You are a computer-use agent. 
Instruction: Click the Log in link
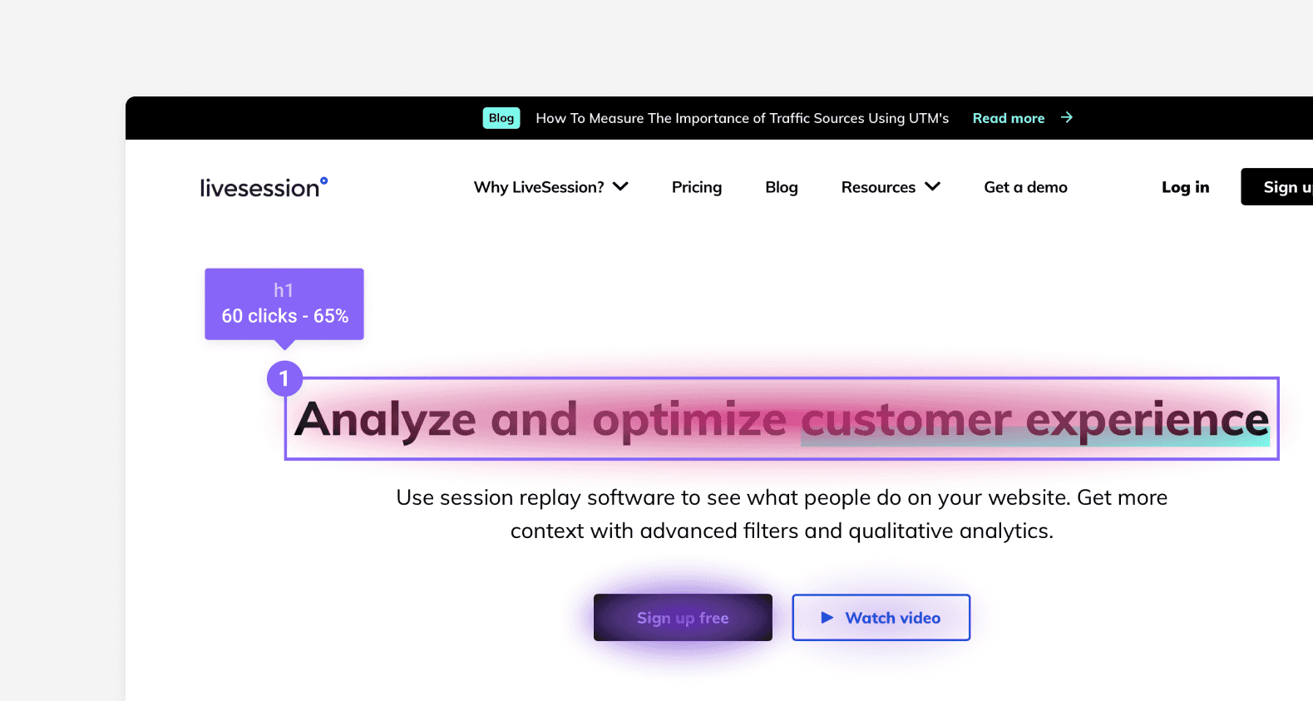(1185, 187)
